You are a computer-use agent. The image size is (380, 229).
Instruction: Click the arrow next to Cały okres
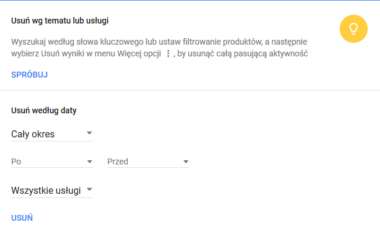point(89,133)
